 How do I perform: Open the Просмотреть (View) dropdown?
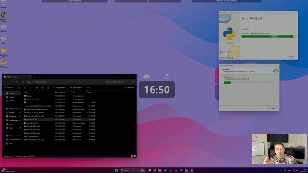pyautogui.click(x=77, y=88)
